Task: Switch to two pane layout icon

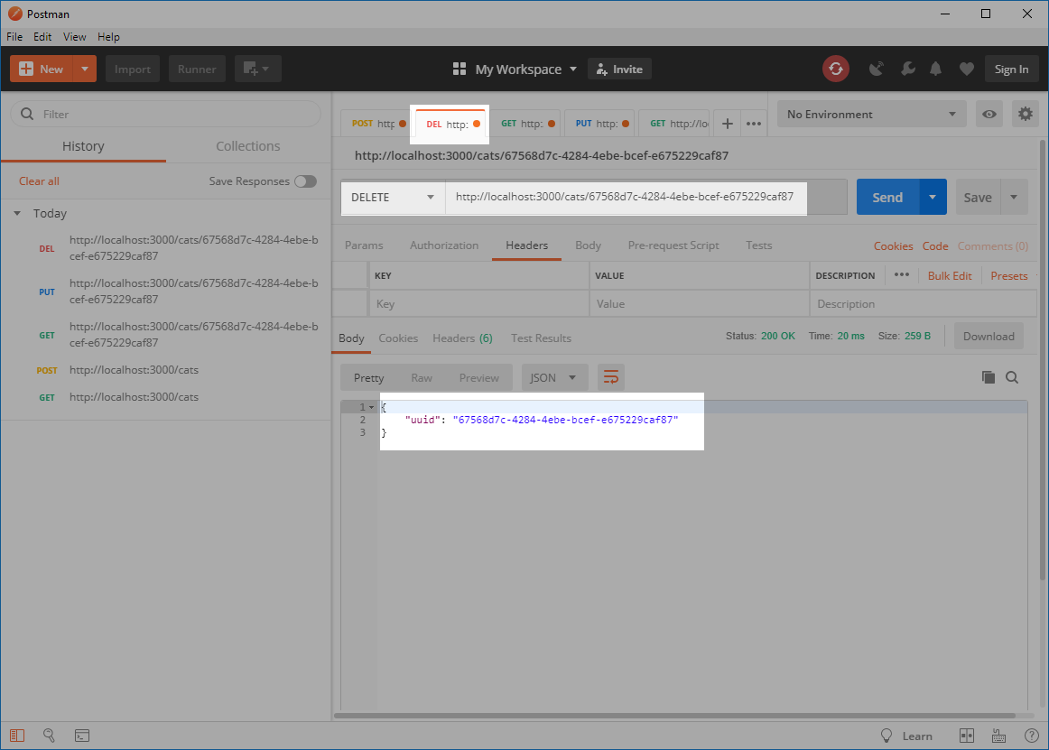Action: coord(967,736)
